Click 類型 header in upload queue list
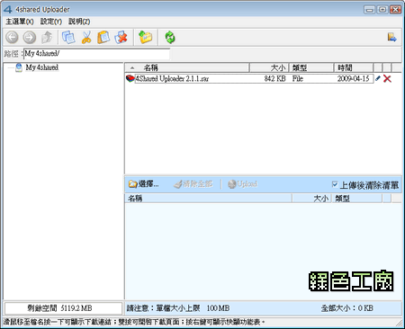 (356, 199)
